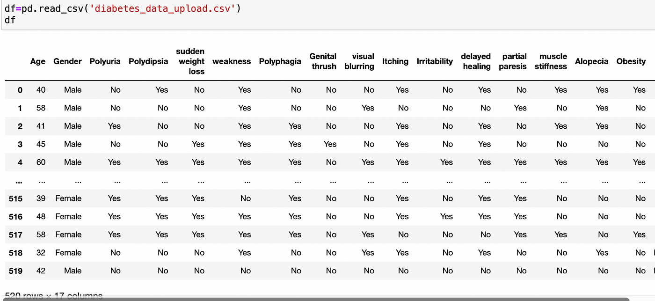Select the Alopecia column header

click(x=592, y=61)
